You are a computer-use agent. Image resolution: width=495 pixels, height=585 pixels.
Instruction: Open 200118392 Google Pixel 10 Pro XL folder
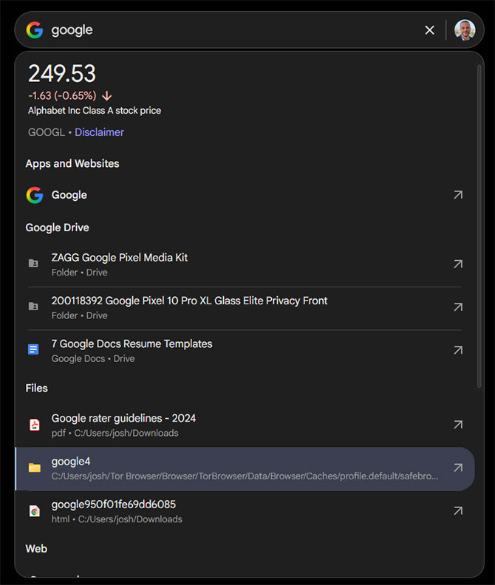[245, 308]
